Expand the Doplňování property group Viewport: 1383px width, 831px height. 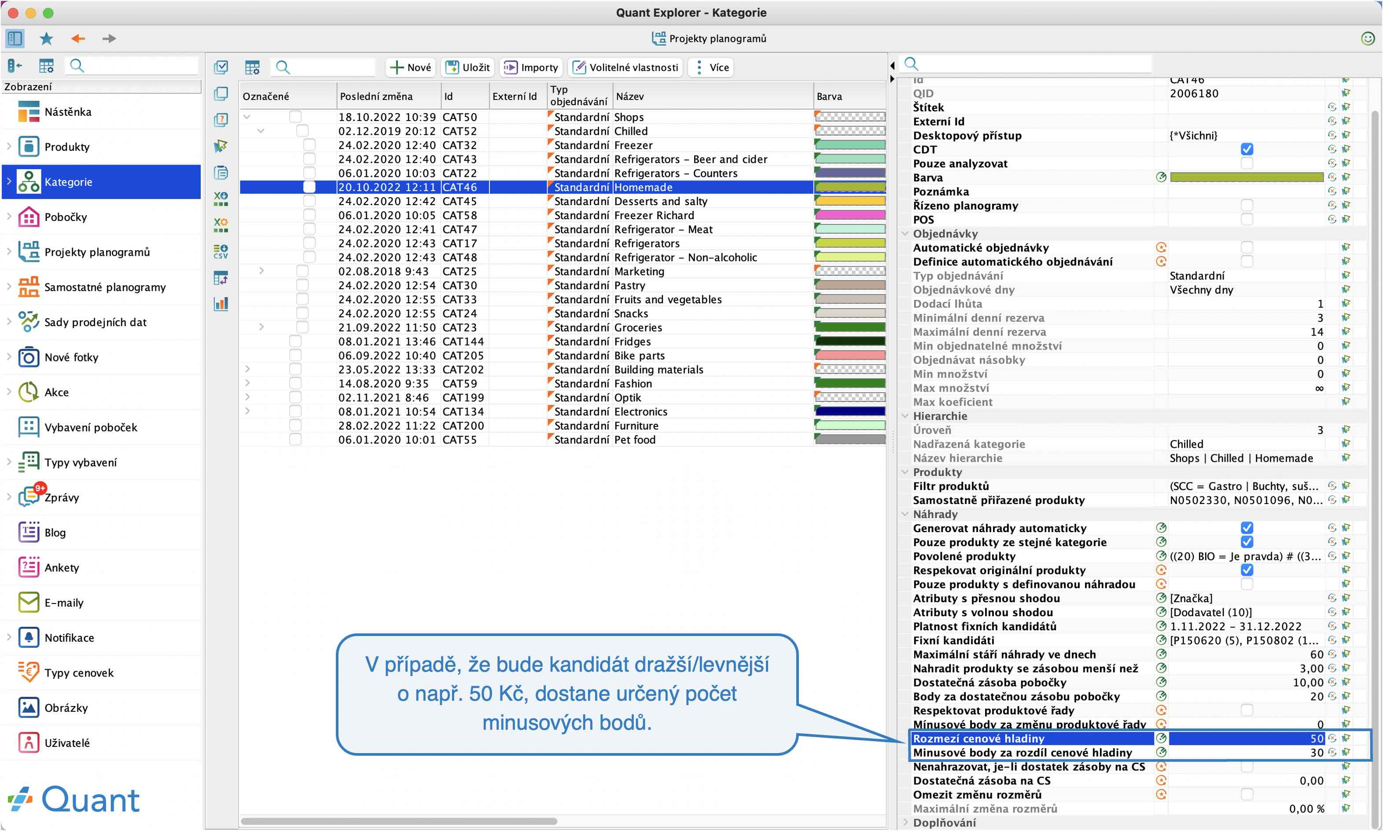[x=905, y=823]
